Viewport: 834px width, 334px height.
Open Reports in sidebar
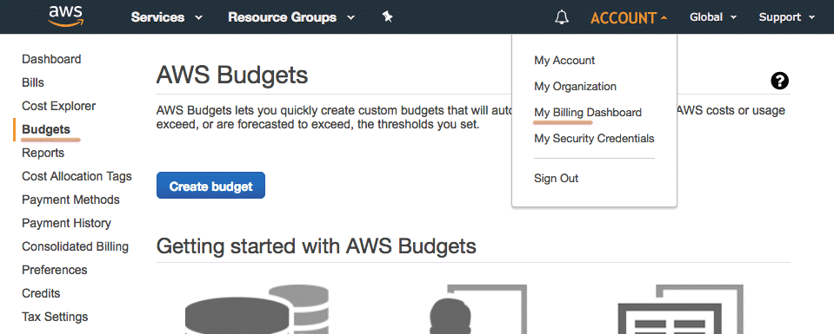[43, 153]
